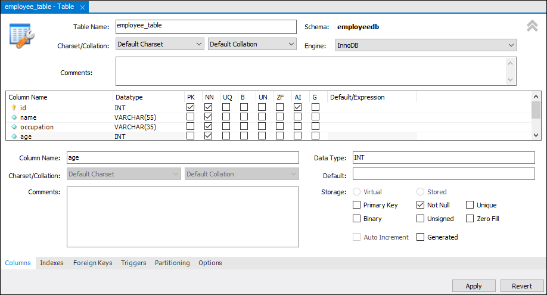The image size is (547, 295).
Task: Open the table Default Collation dropdown
Action: pyautogui.click(x=252, y=44)
